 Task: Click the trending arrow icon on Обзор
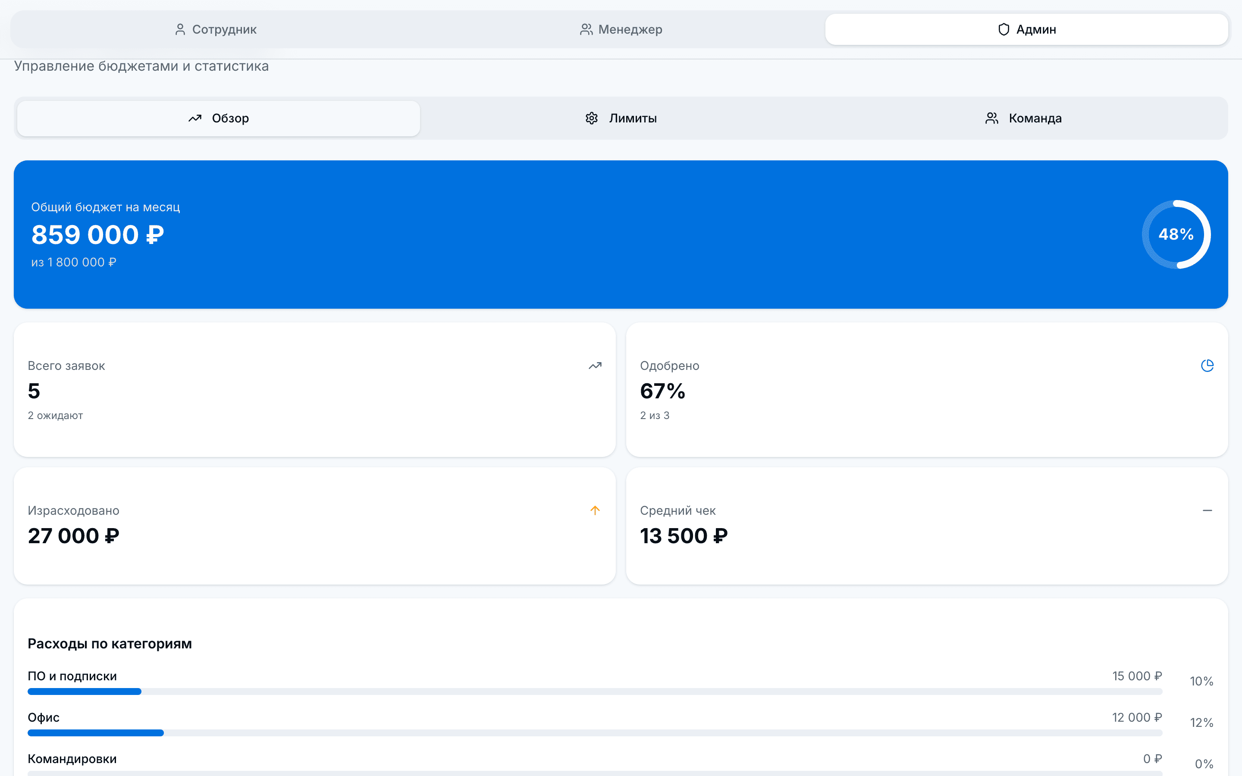[195, 118]
